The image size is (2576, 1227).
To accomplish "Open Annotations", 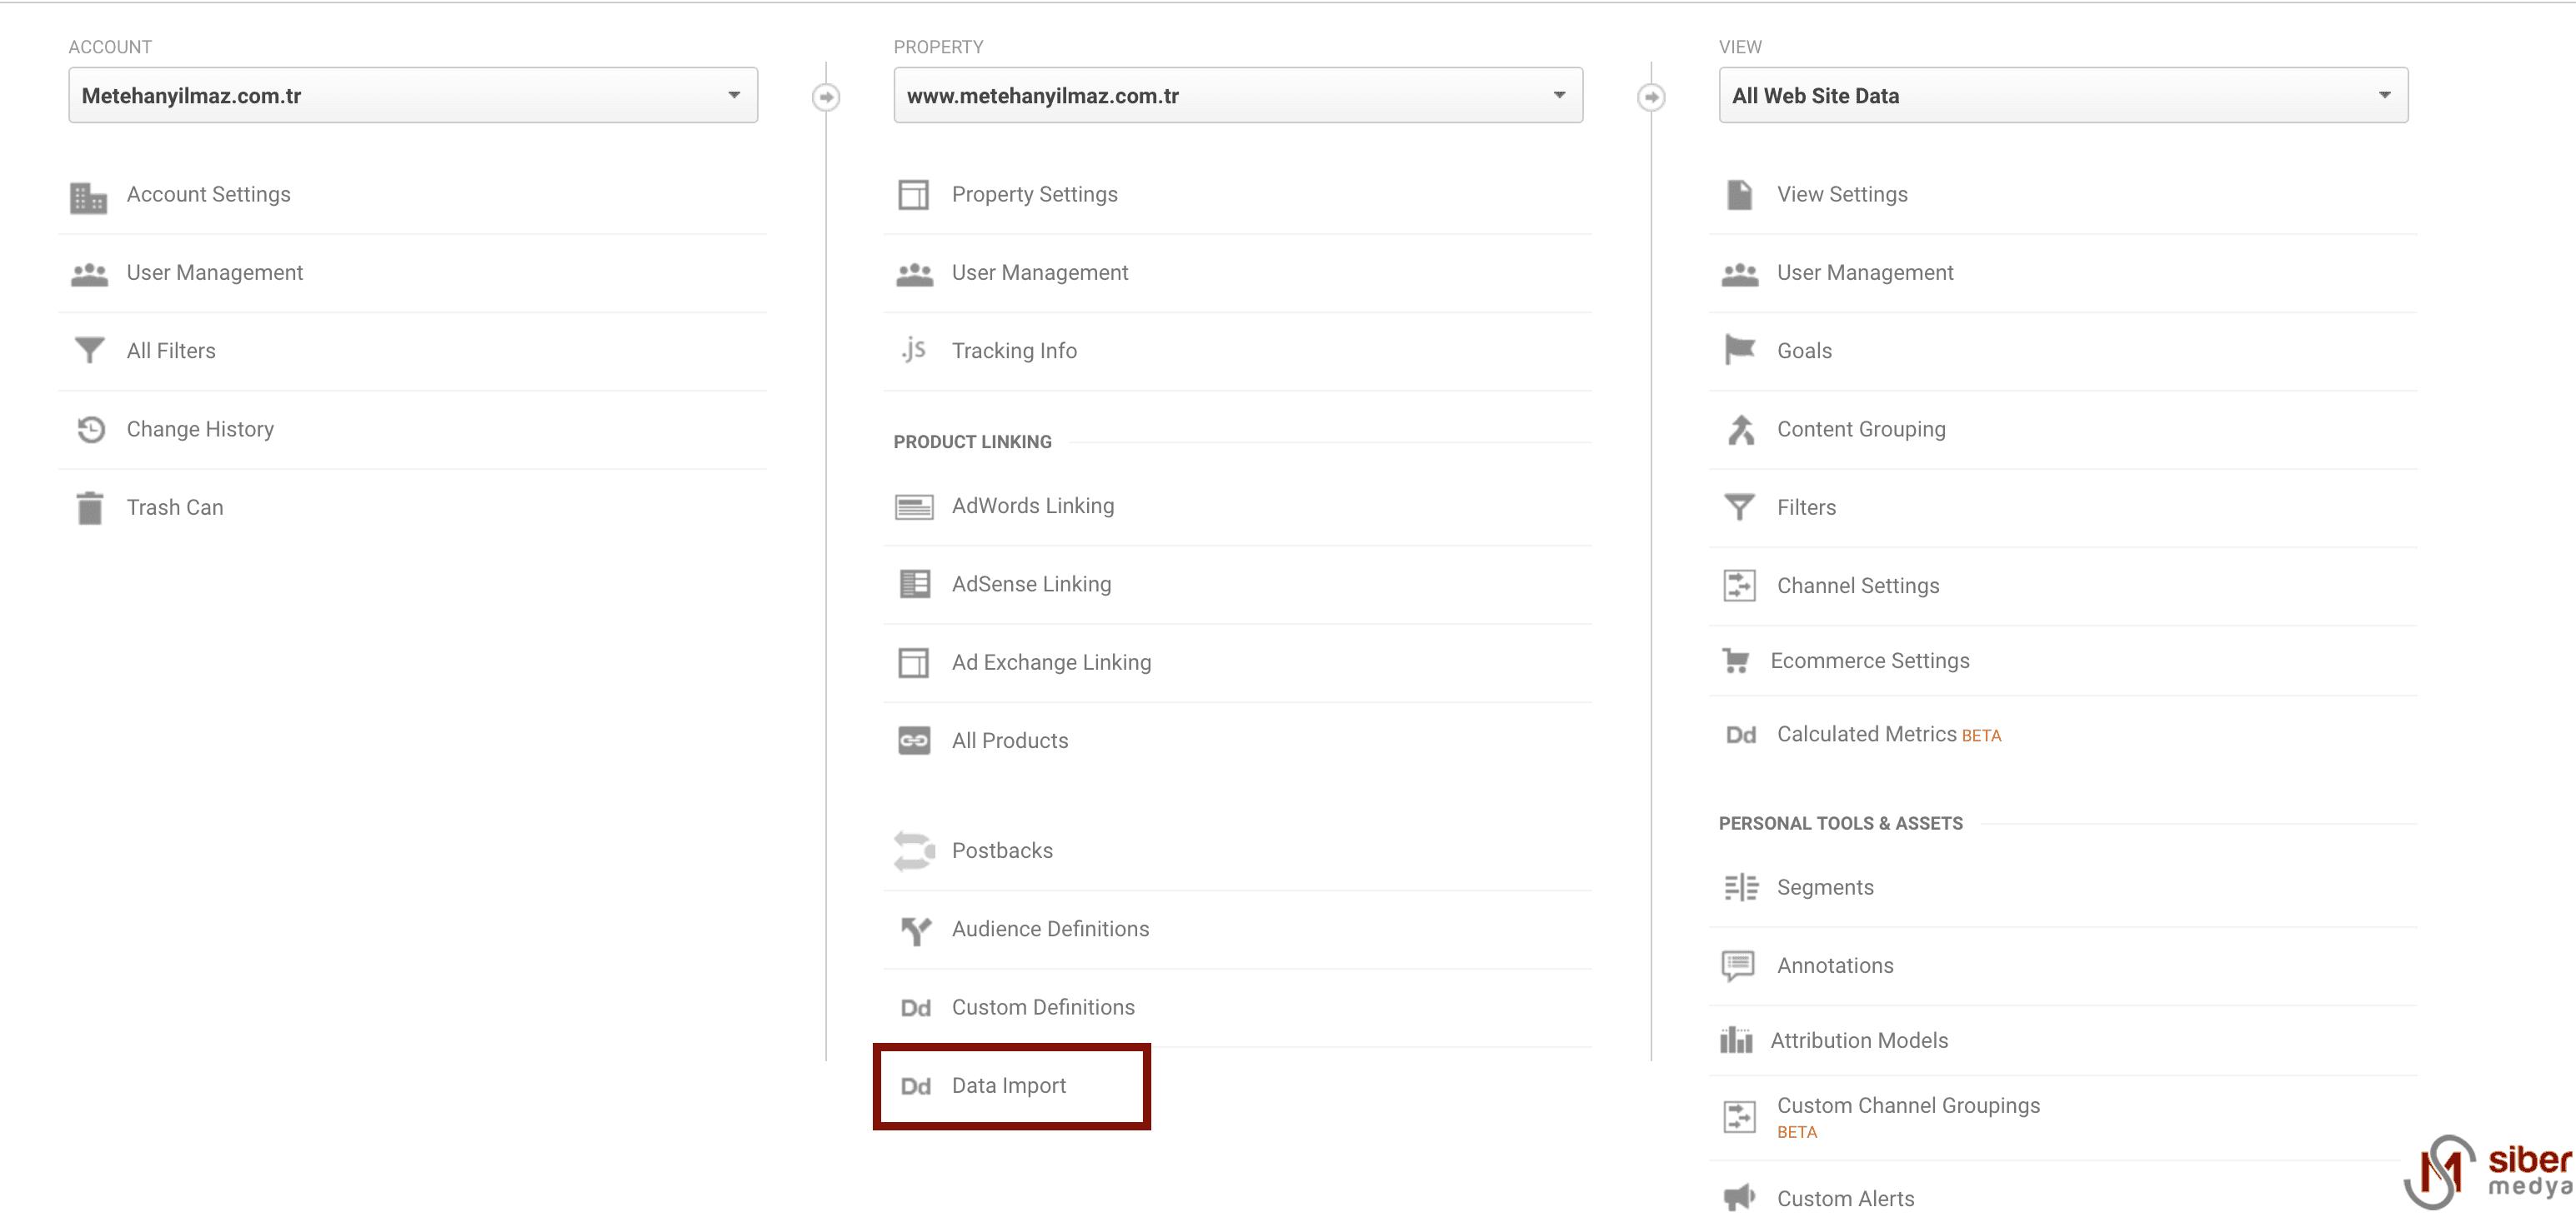I will tap(1835, 966).
